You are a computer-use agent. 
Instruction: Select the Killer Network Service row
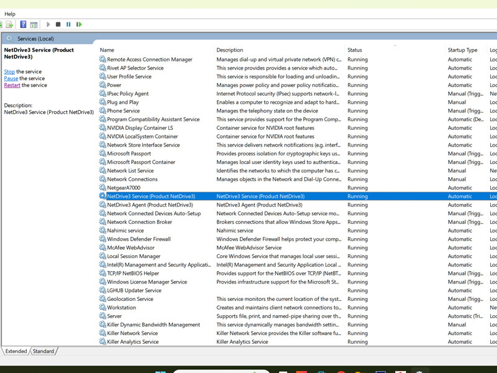coord(132,333)
